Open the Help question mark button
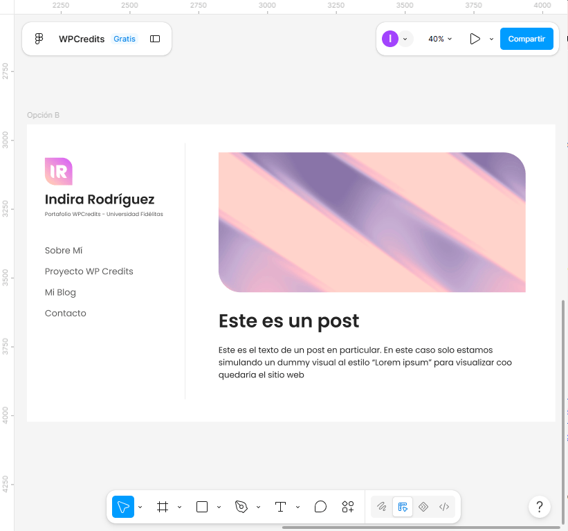 (x=540, y=507)
